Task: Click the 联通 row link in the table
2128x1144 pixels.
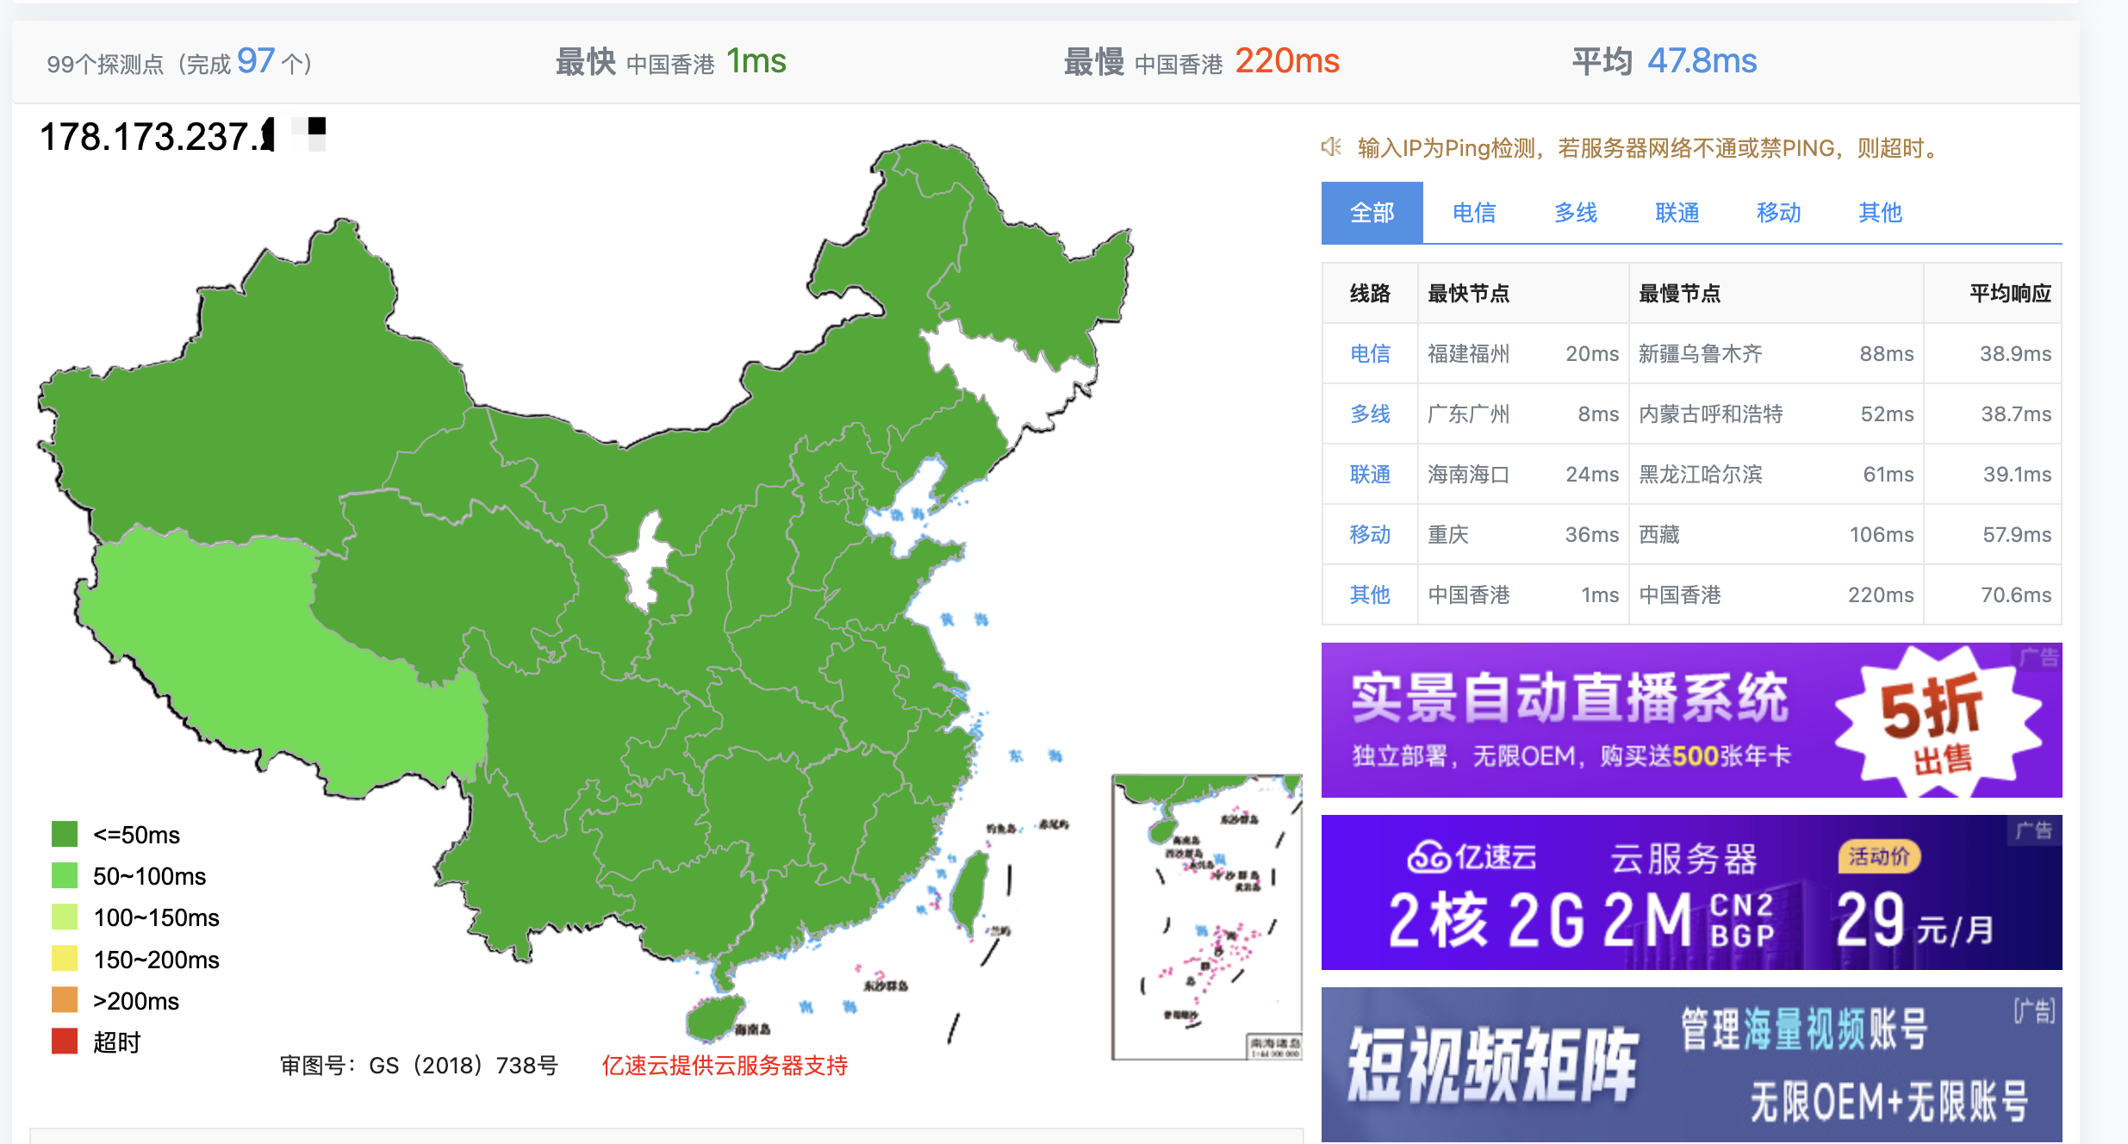Action: [x=1370, y=475]
